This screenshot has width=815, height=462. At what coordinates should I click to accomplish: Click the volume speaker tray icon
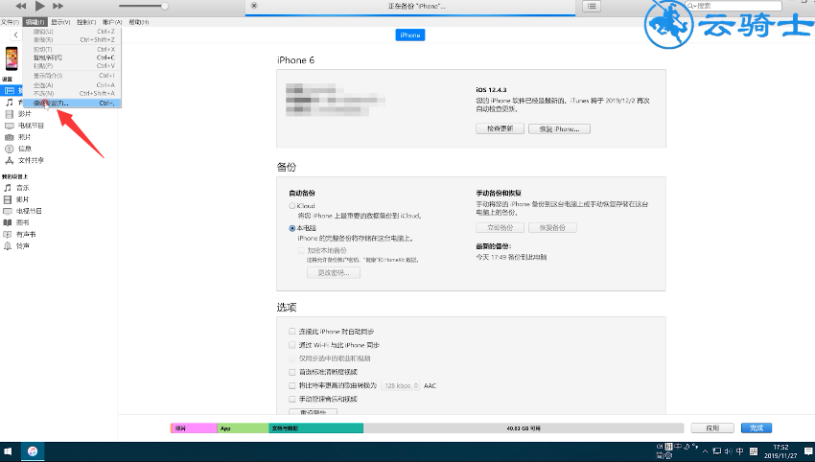(728, 451)
